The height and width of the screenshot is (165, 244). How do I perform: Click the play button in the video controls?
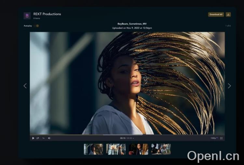[x=33, y=138]
